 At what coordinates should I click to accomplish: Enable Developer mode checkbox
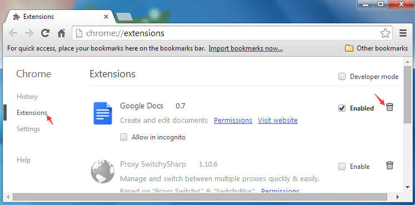(x=342, y=77)
